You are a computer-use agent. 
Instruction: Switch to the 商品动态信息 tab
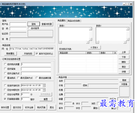74,21
